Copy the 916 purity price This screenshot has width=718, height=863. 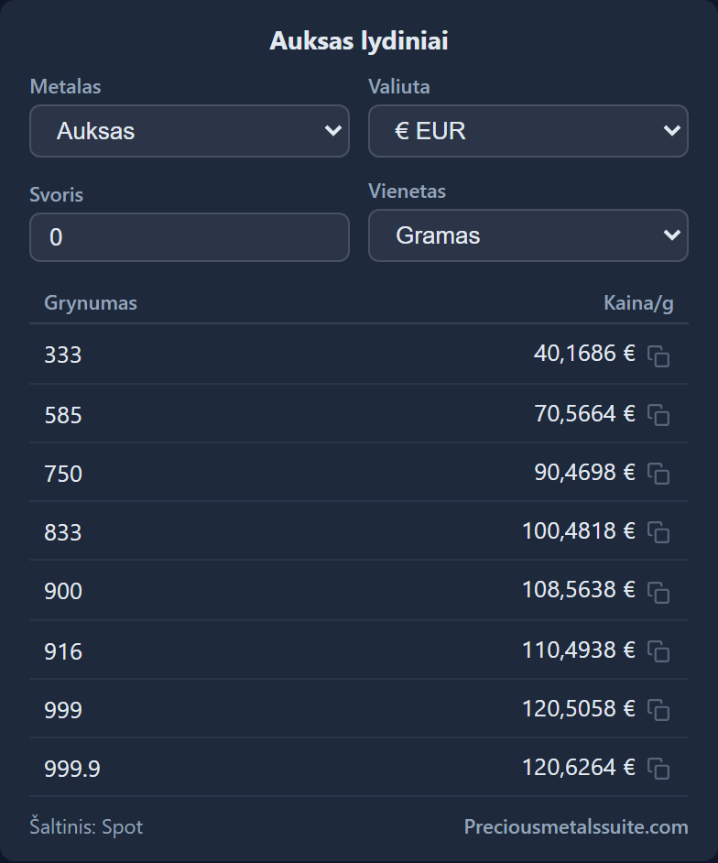pyautogui.click(x=658, y=651)
